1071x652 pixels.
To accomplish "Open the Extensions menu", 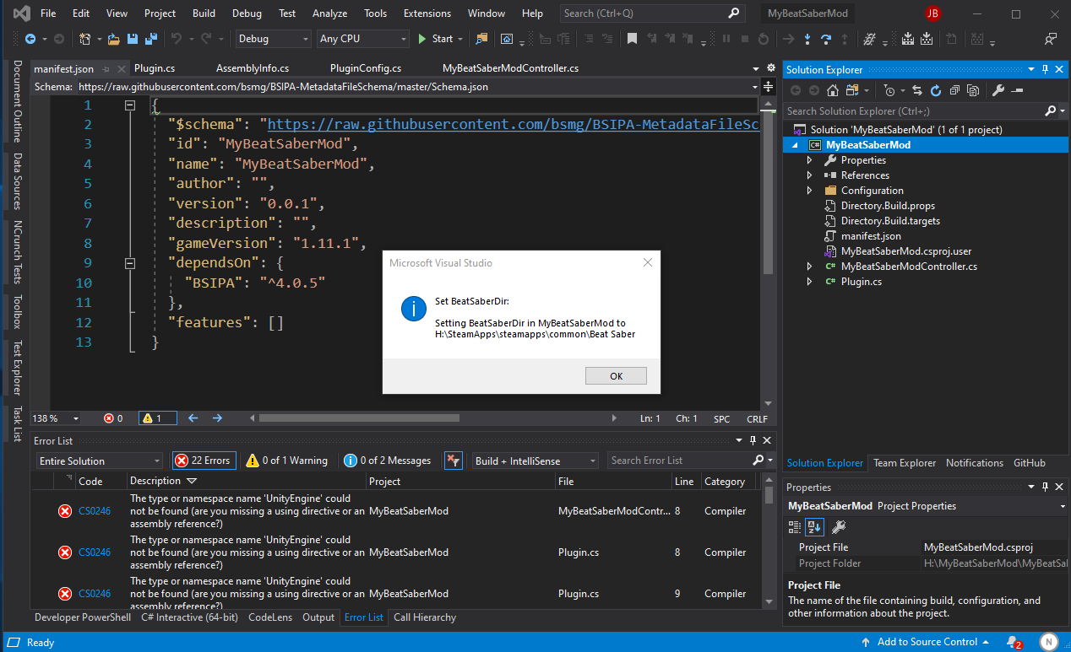I will 427,13.
